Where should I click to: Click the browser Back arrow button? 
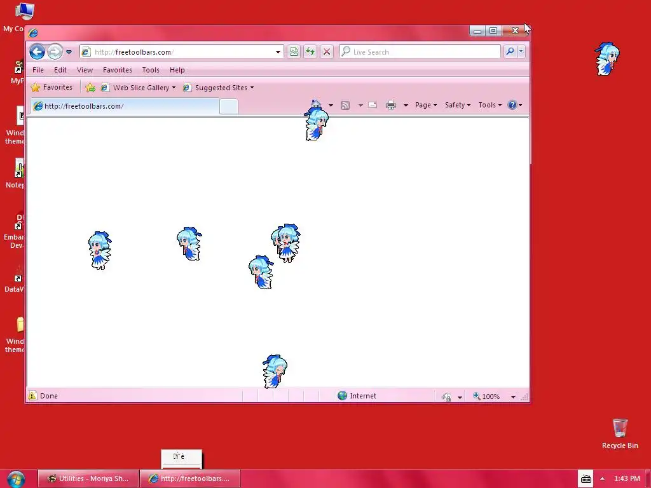38,52
